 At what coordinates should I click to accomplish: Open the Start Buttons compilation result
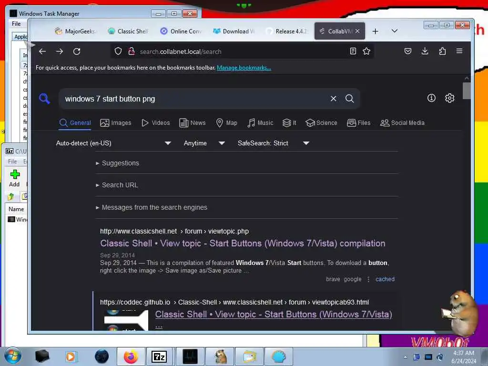pyautogui.click(x=243, y=244)
